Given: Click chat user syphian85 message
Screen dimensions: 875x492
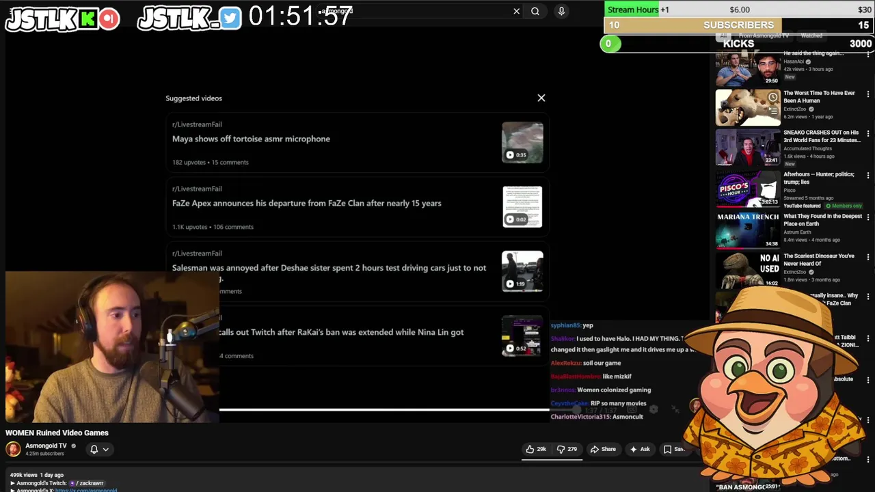Looking at the screenshot, I should 571,325.
